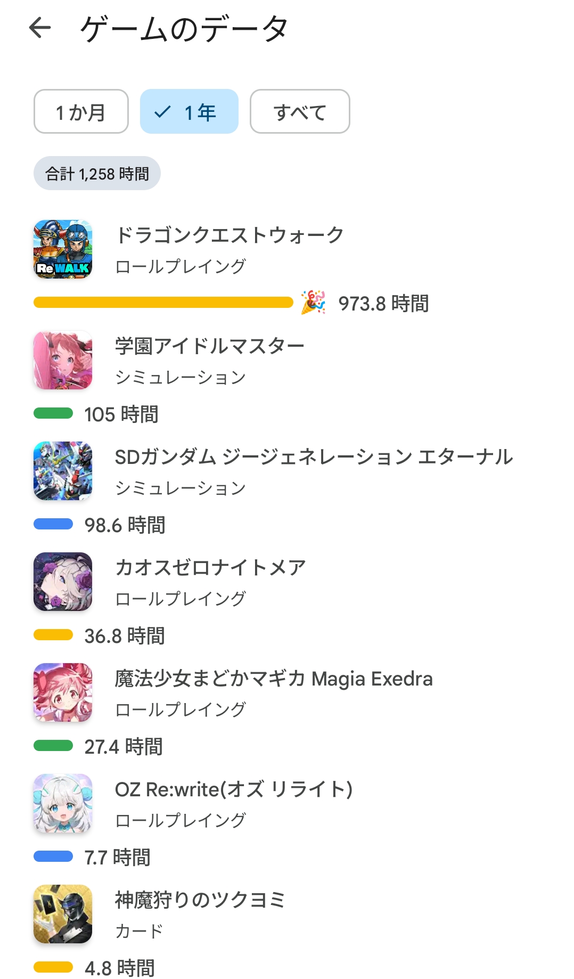Open SDガンダム ジージェネレーション icon

coord(63,471)
